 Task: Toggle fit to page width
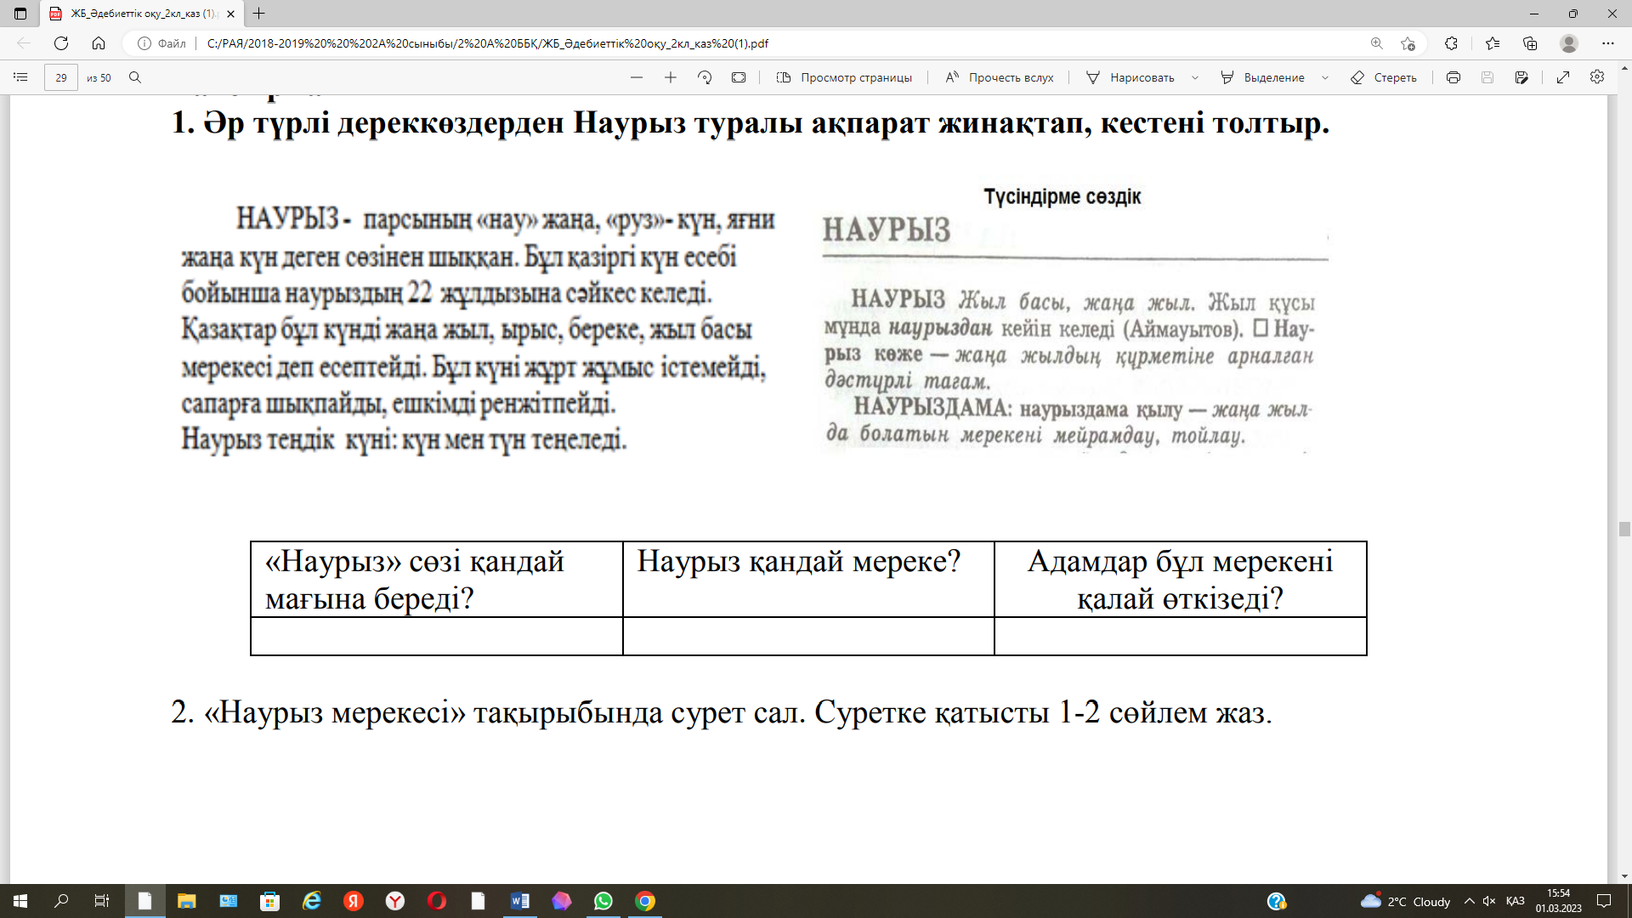tap(739, 77)
